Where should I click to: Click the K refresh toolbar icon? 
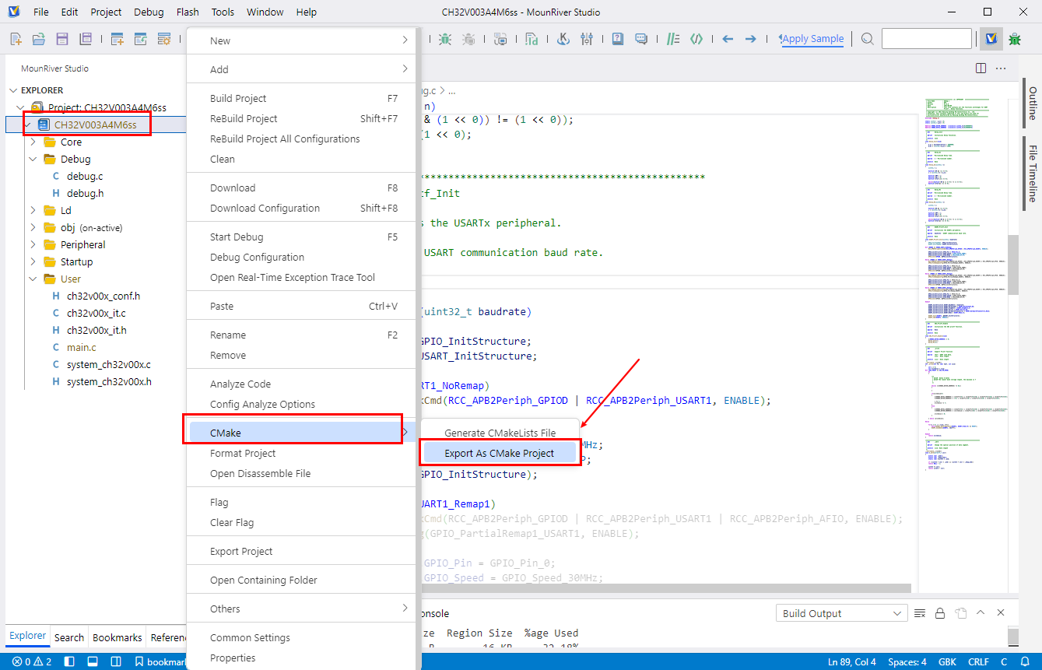[x=564, y=39]
